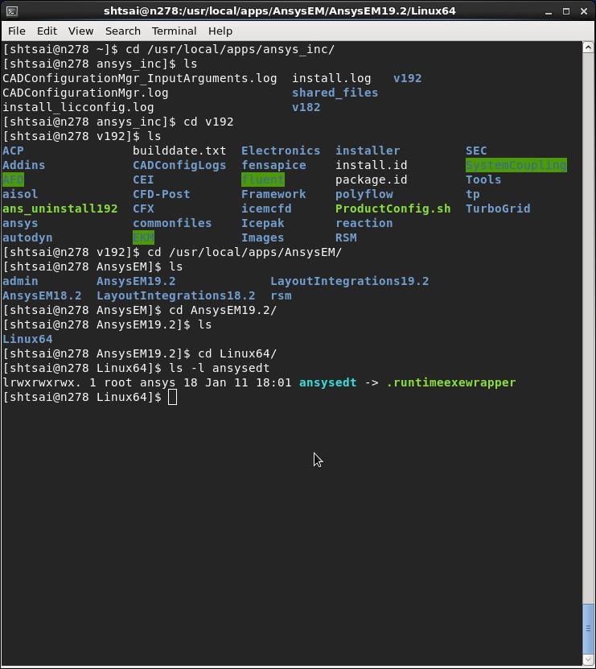Click the highlighted SystemCoupling entry
The height and width of the screenshot is (669, 596).
pos(516,165)
